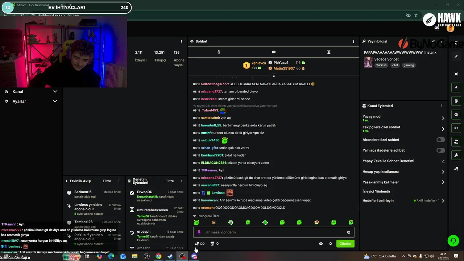Open the weather widget in taskbar
The image size is (464, 261).
[x=380, y=256]
